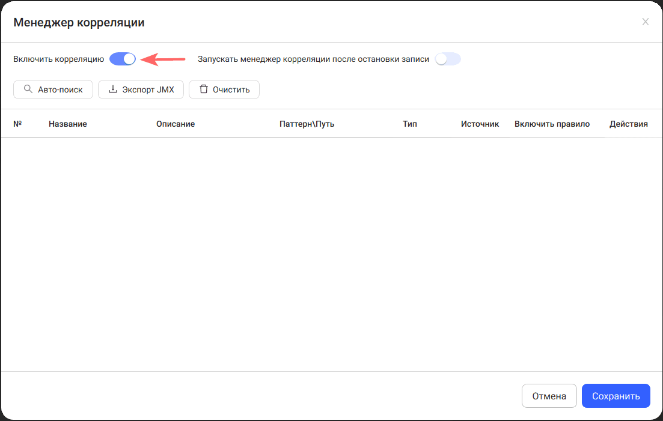
Task: Click the Описание column header
Action: [176, 124]
